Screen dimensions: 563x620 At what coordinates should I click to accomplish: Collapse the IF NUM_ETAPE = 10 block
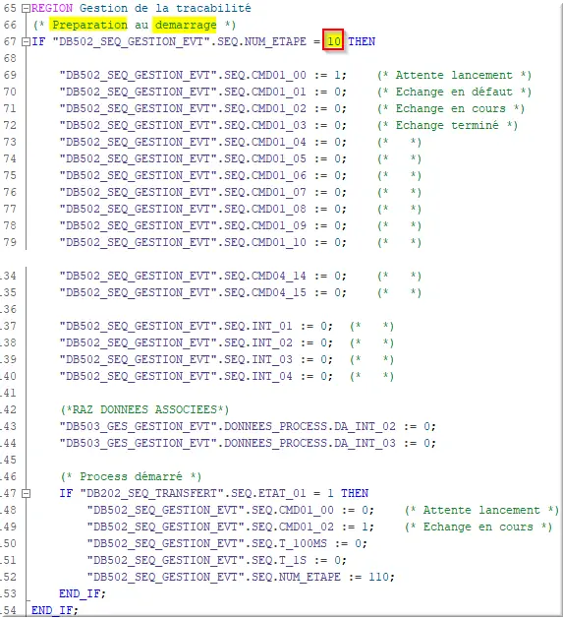click(x=26, y=41)
